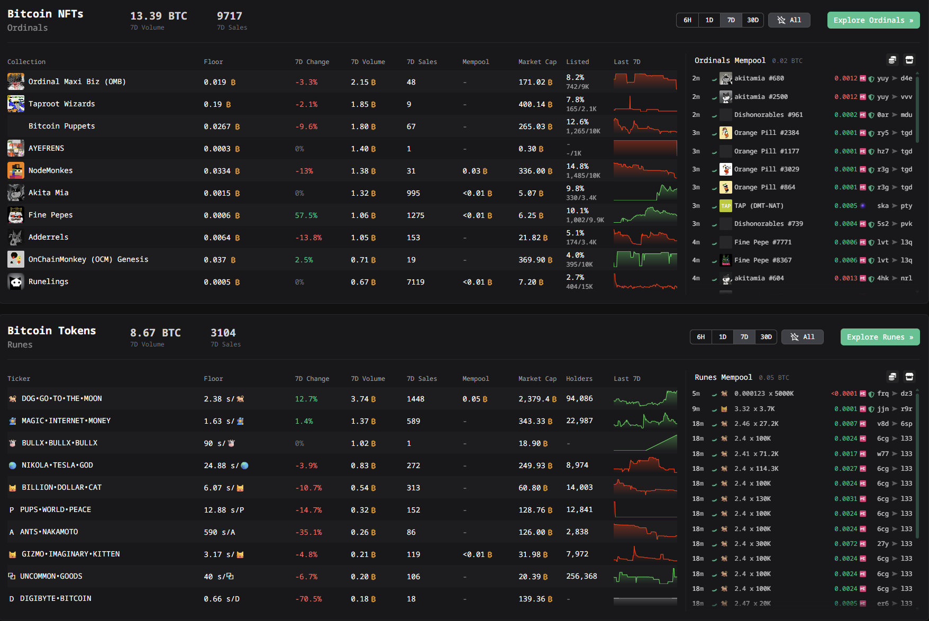Toggle the All filter for Runes

click(803, 337)
